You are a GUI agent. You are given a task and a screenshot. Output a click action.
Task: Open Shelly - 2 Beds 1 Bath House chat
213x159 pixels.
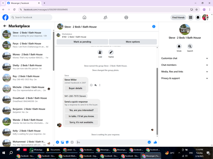click(26, 67)
